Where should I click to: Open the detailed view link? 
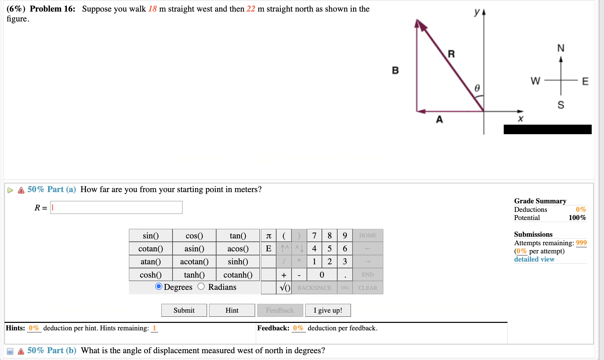[x=534, y=259]
